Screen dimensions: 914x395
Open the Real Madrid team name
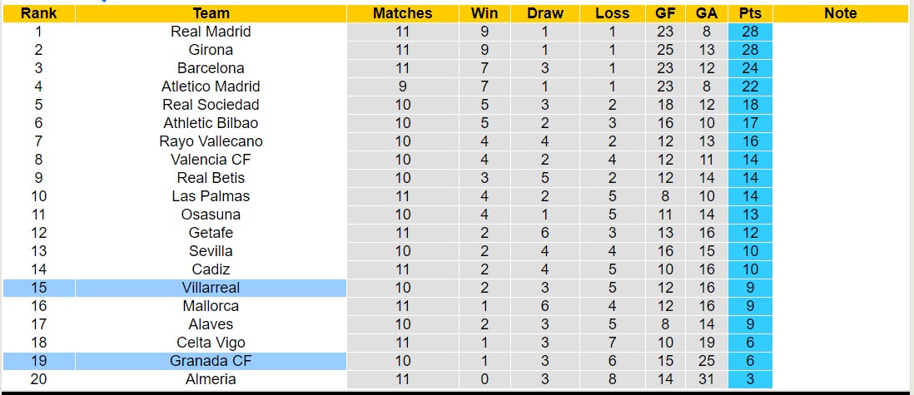[x=211, y=32]
